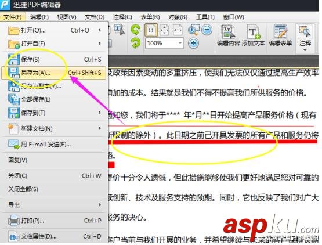Expand the 导出 submenu arrow
322x245 pixels.
(x=100, y=205)
